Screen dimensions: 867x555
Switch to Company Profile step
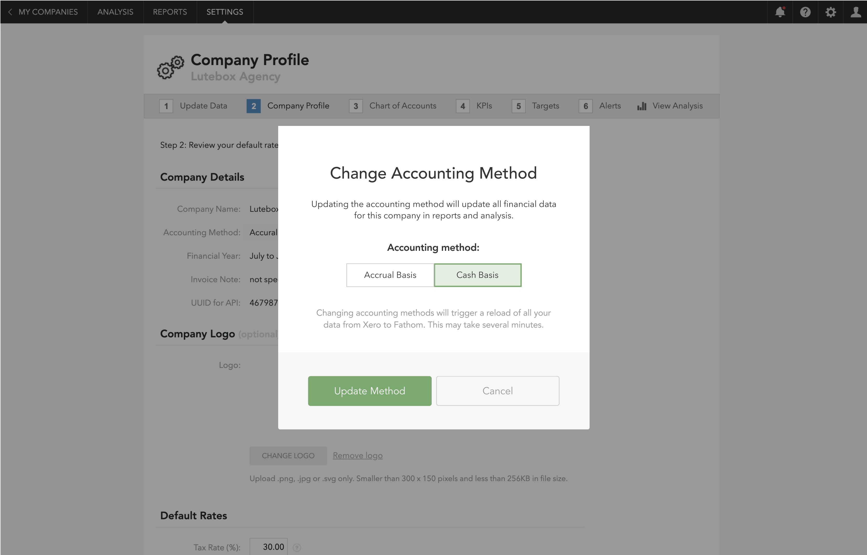click(x=298, y=106)
